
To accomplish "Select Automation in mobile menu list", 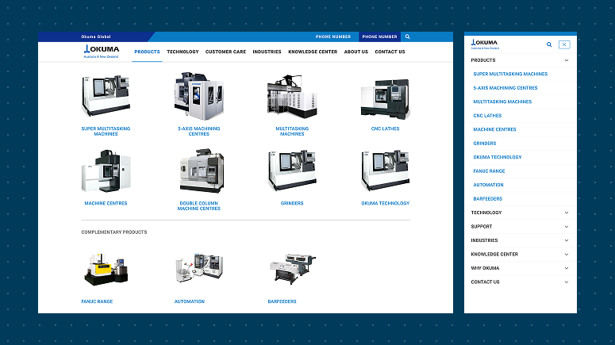I will coord(488,185).
